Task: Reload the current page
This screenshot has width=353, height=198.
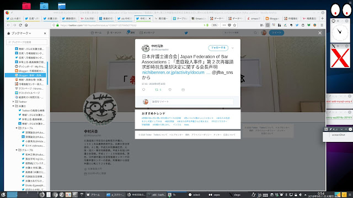Action: pyautogui.click(x=20, y=25)
